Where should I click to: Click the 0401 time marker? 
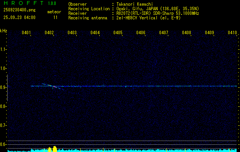coord(26,33)
